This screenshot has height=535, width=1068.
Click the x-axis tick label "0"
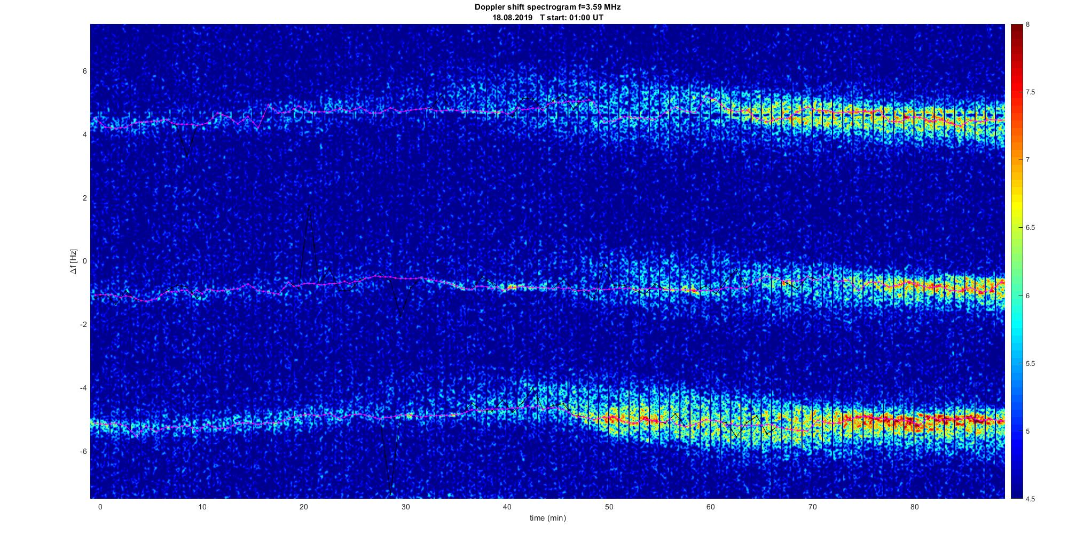click(100, 507)
